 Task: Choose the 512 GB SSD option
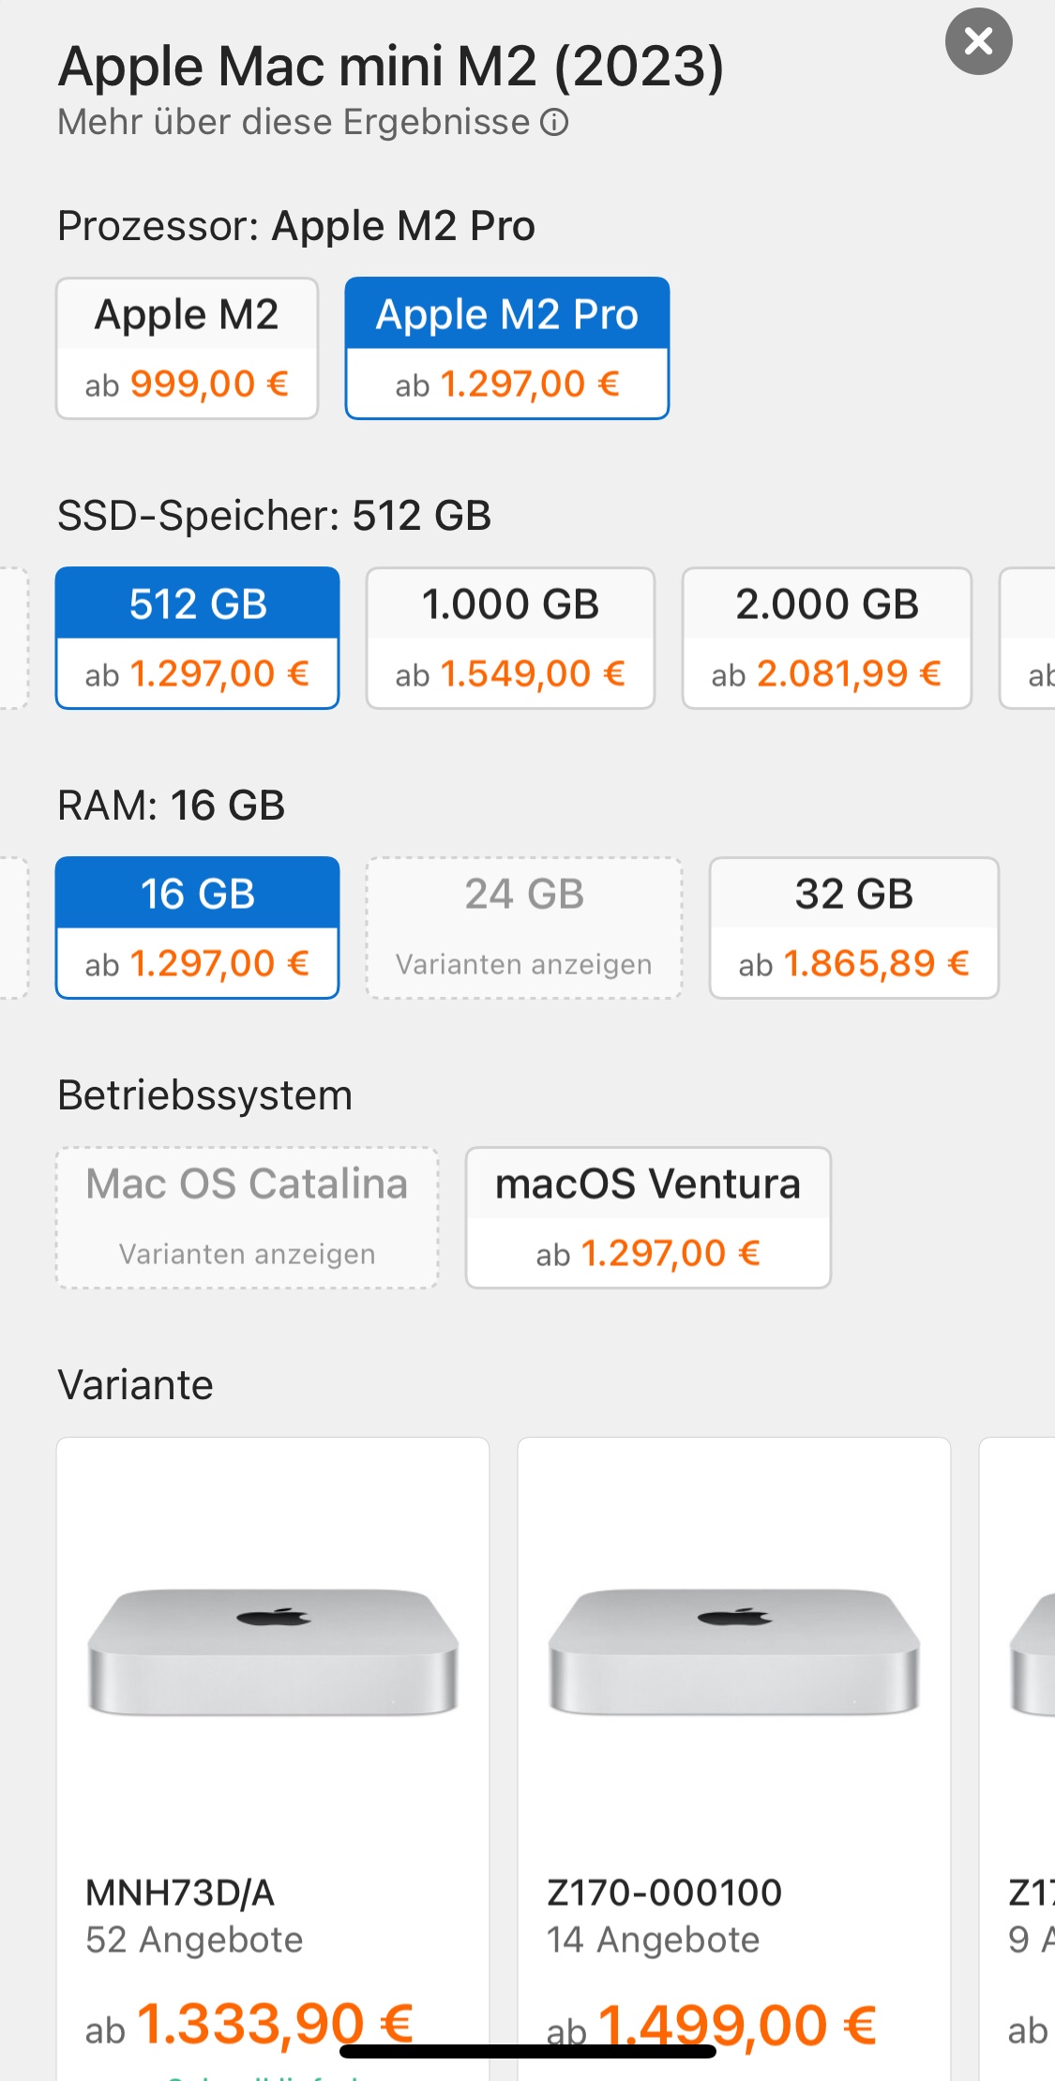pos(197,638)
